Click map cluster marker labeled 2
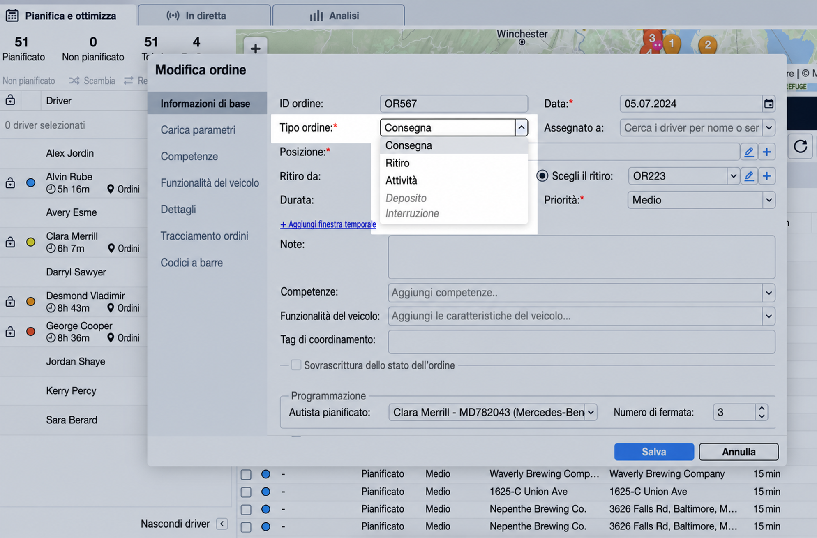This screenshot has width=817, height=538. 708,45
